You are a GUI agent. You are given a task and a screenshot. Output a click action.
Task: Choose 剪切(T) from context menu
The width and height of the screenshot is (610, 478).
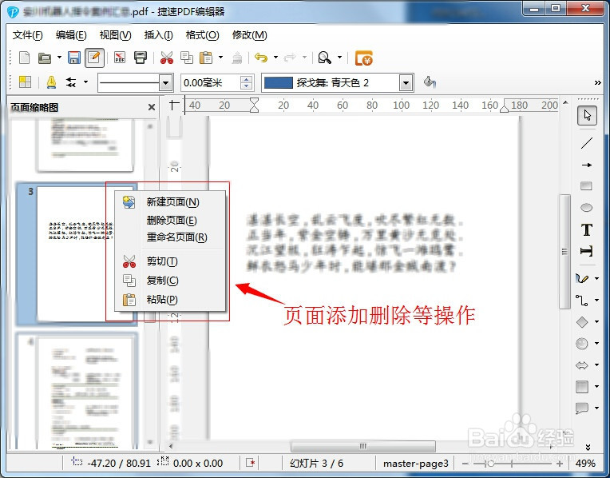tap(170, 261)
